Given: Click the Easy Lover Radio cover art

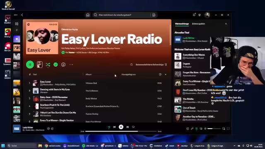Looking at the screenshot, I should click(x=42, y=38).
